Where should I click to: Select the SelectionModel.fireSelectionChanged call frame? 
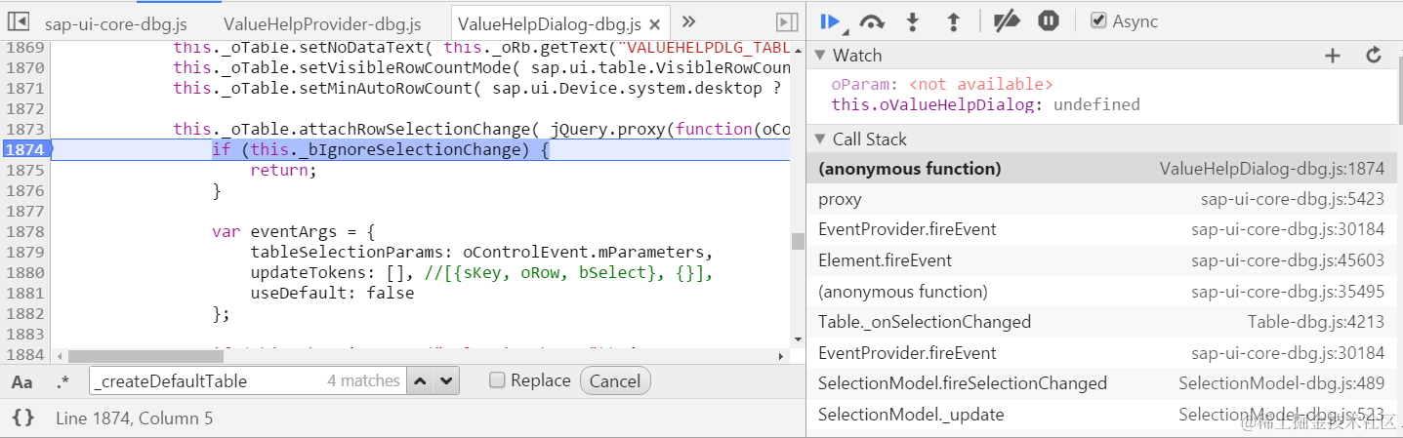point(1101,383)
